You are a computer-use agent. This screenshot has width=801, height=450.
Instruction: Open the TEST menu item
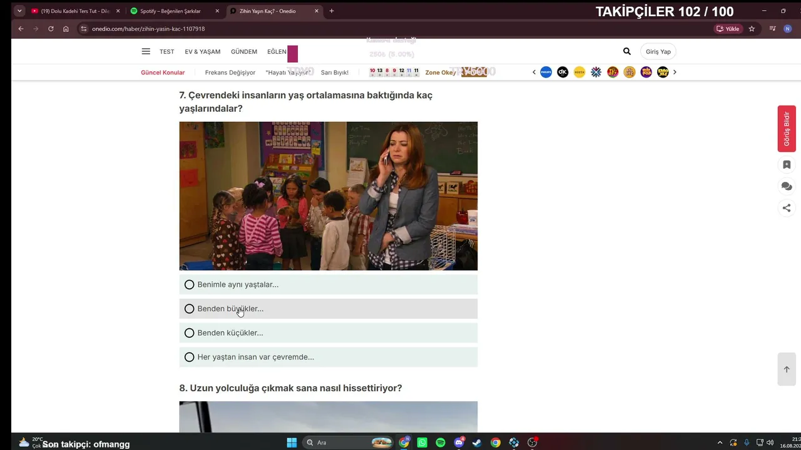[166, 52]
